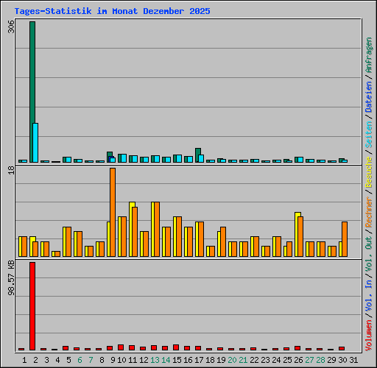377x368 pixels.
Task: Click the day '4' axis label
Action: point(57,360)
